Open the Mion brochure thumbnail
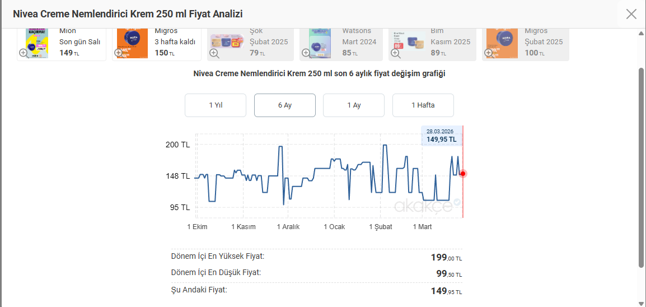The height and width of the screenshot is (307, 646). [37, 43]
